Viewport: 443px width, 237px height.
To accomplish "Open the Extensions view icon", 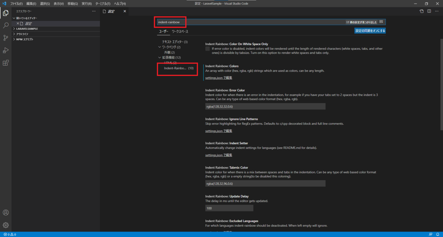I will coord(5,63).
